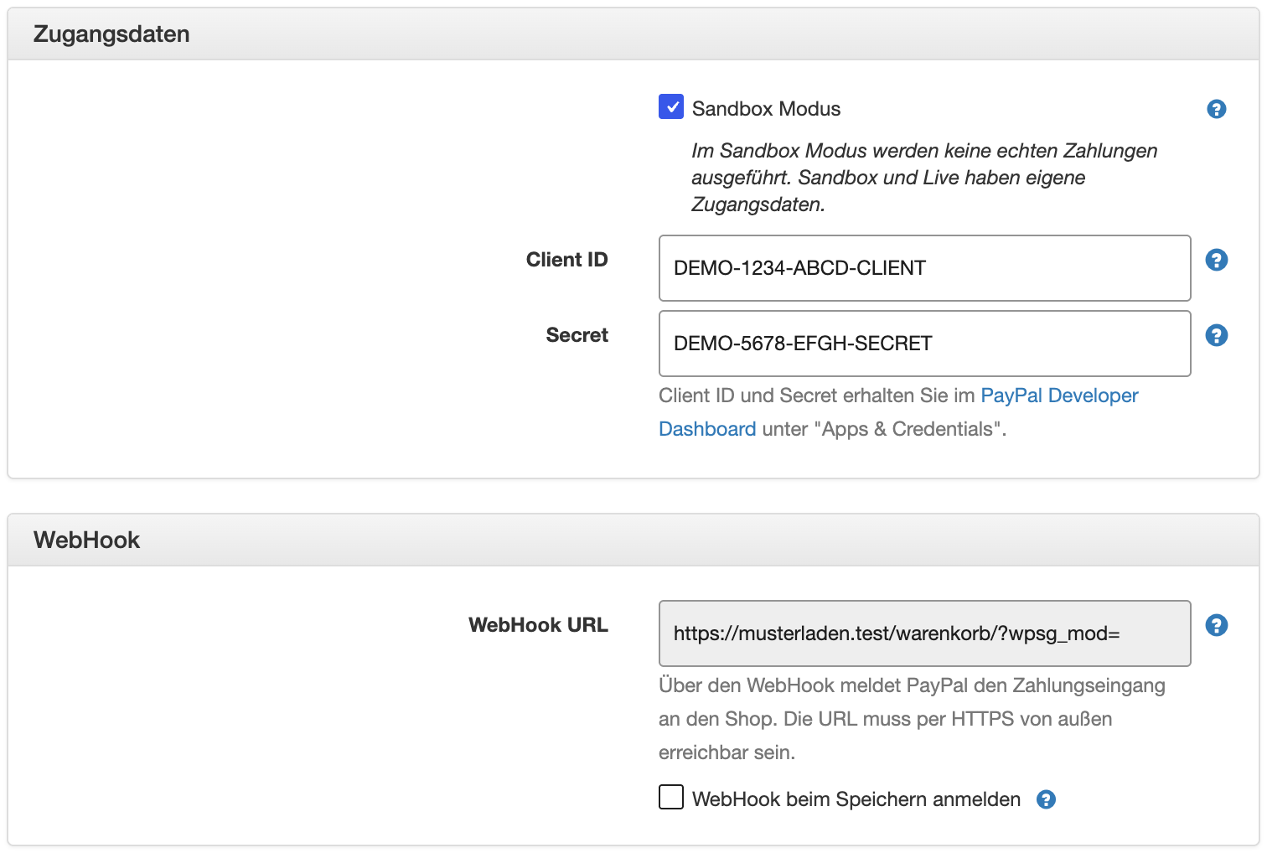Screen dimensions: 1267x853
Task: Select the WebHook URL field
Action: [925, 633]
